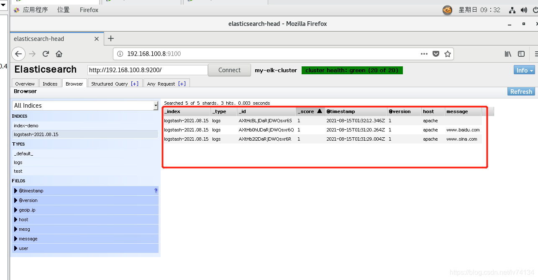Click the network icon in the system tray

click(x=512, y=10)
